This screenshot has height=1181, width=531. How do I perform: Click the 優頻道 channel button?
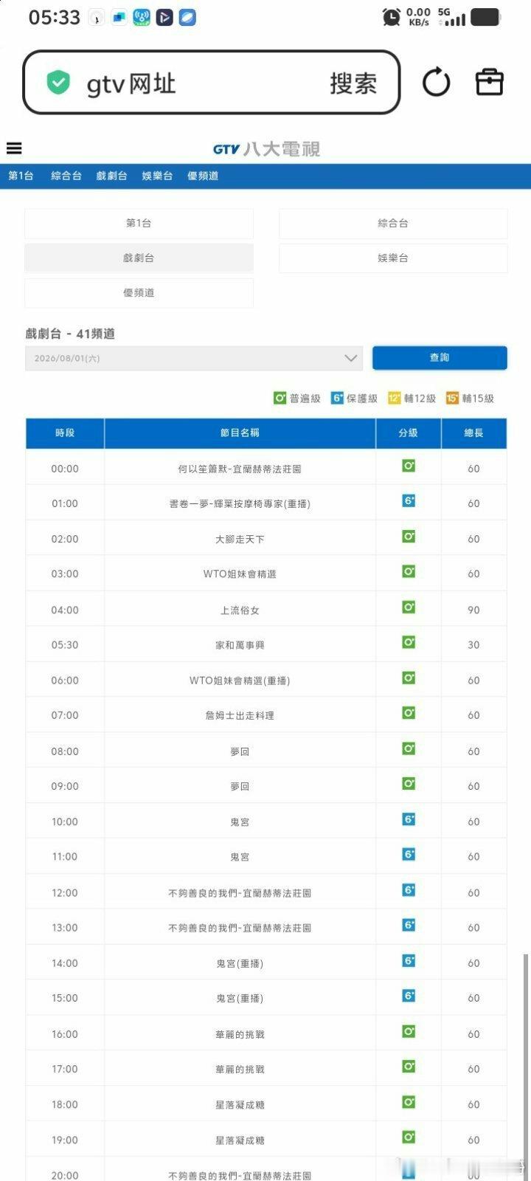click(139, 292)
